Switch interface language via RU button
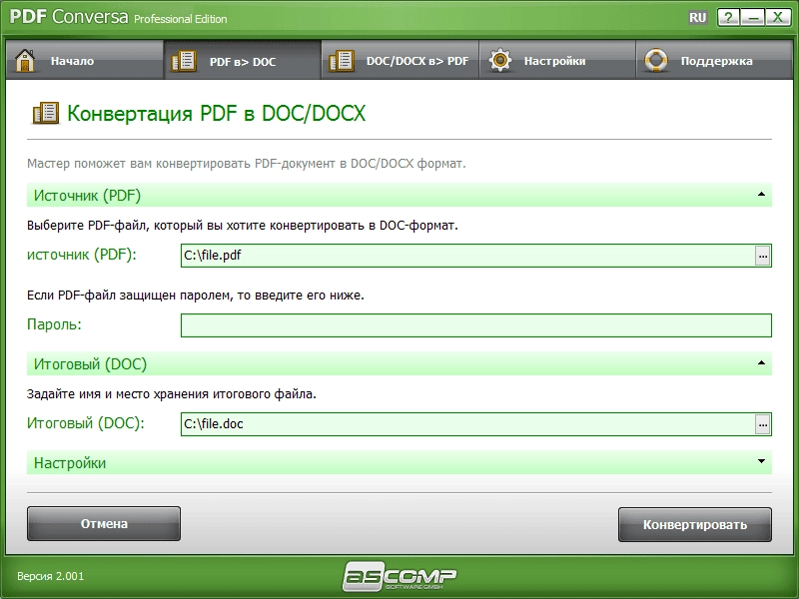The width and height of the screenshot is (799, 599). pos(697,18)
